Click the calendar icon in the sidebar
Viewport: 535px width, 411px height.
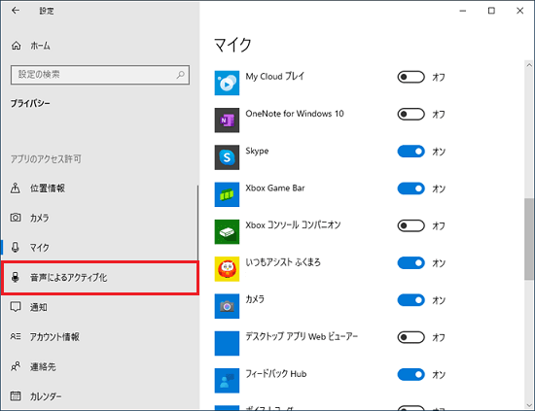coord(16,396)
